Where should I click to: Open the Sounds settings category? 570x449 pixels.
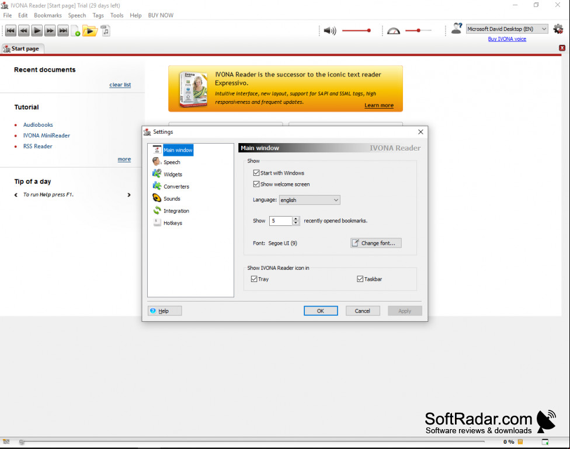coord(166,199)
